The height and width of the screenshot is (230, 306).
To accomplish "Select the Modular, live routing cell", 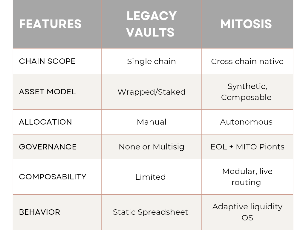I will pos(247,177).
